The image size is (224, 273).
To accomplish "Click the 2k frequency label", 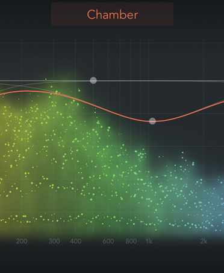I will 204,241.
